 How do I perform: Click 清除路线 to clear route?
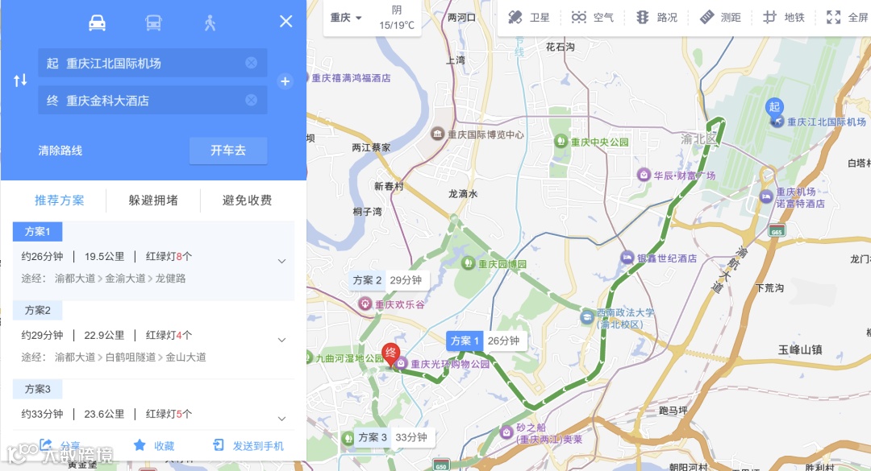pos(60,151)
